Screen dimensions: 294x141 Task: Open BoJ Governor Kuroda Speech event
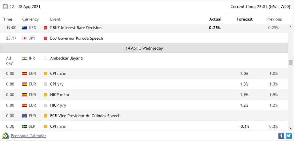coord(76,38)
